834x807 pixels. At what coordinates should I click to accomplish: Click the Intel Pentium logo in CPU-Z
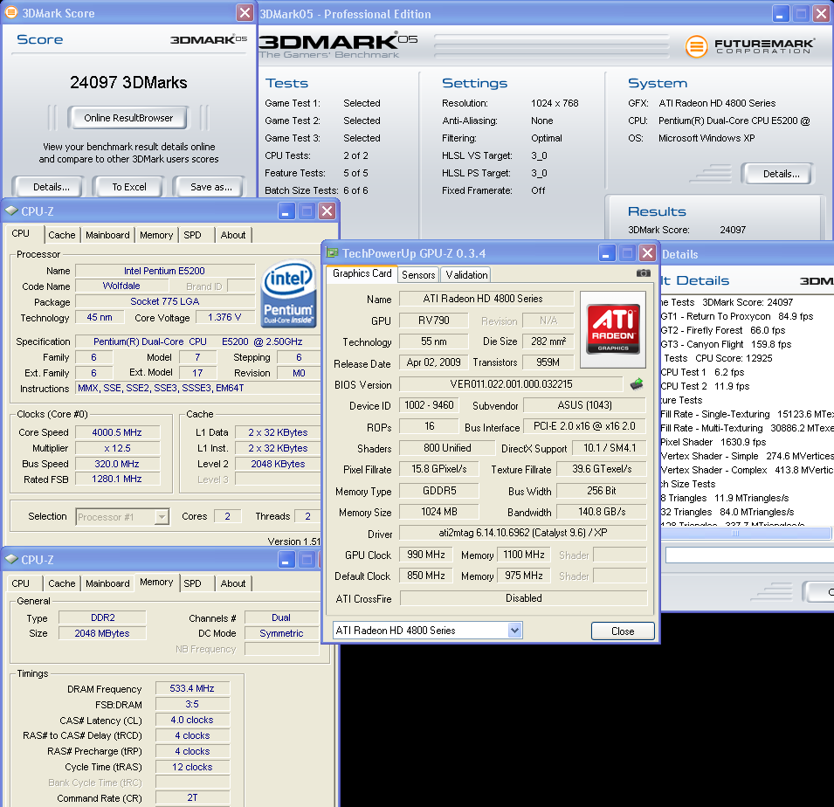[288, 293]
